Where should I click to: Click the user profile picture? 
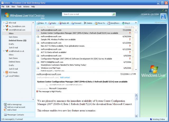(163, 16)
